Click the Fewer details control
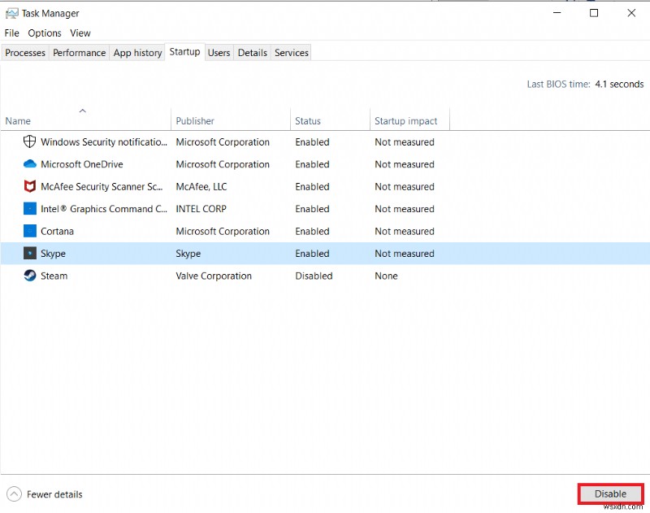650x513 pixels. coord(56,493)
